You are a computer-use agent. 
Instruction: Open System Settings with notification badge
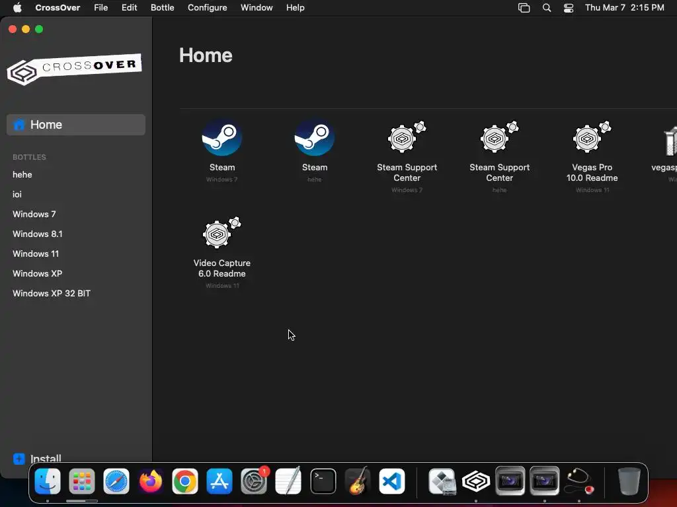pos(254,481)
